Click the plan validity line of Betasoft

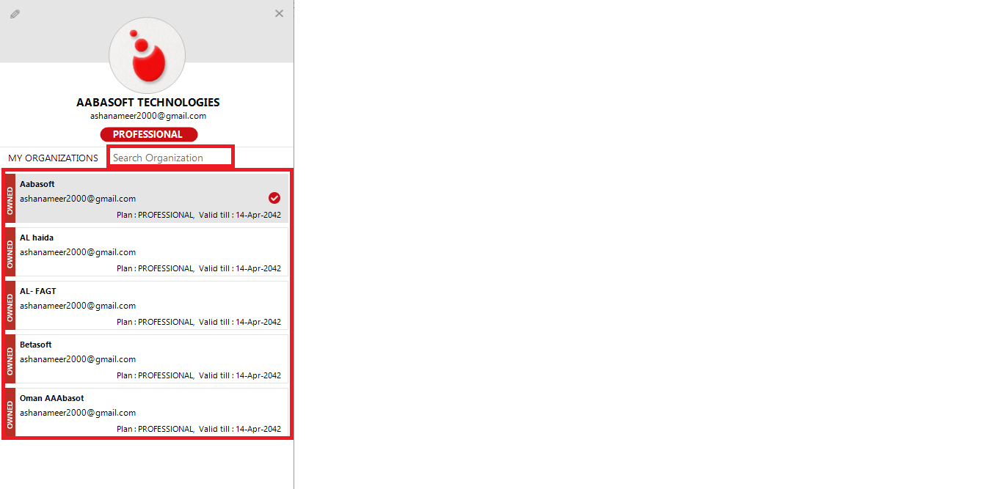click(x=199, y=375)
